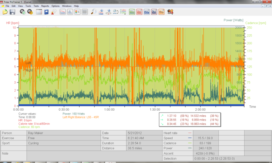Select graph layout preset 2 (red)
Screen dimensions: 272x163
pos(139,12)
